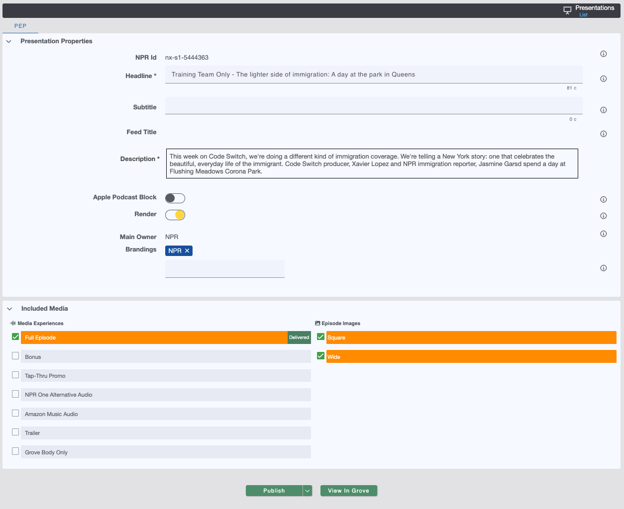Enable the Apple Podcast Block switch
Screen dimensions: 624x509
tap(175, 198)
